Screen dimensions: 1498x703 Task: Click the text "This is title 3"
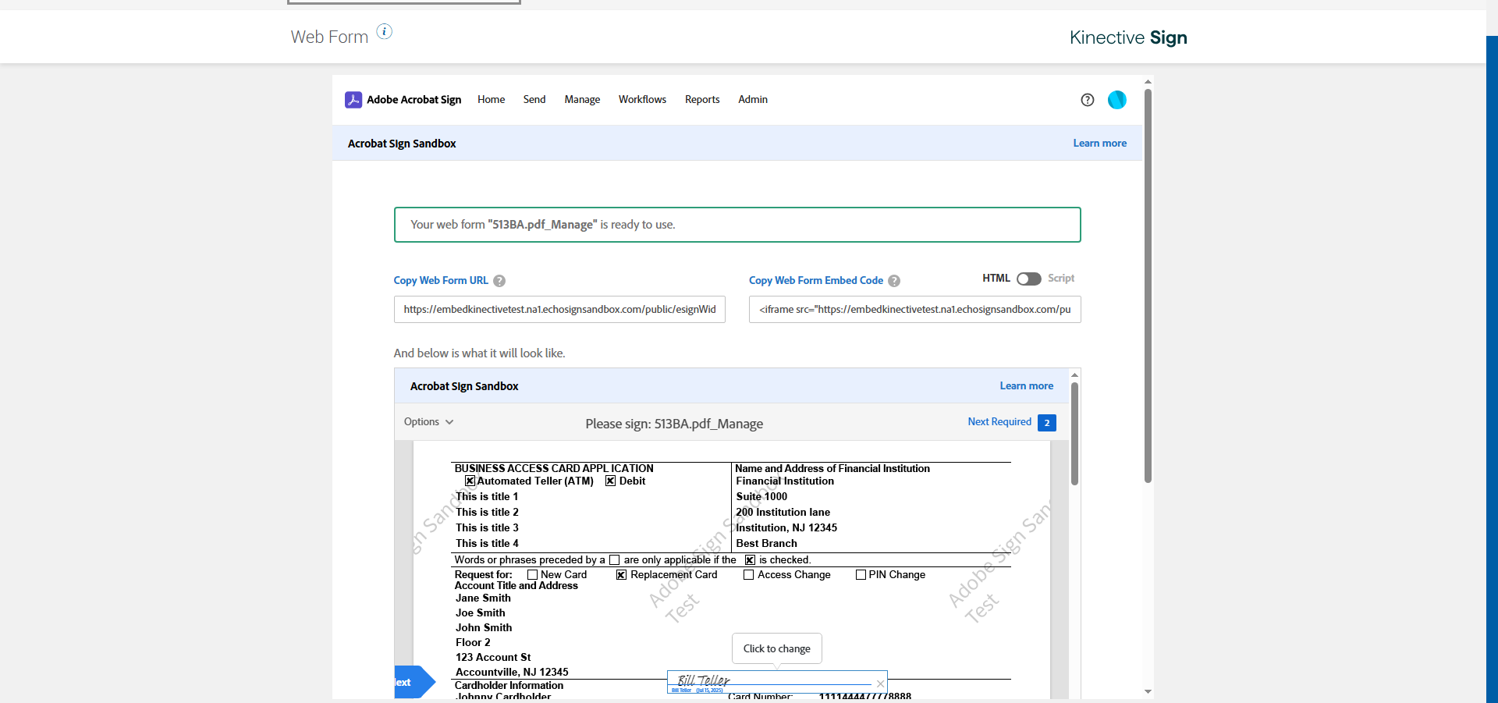[x=487, y=528]
